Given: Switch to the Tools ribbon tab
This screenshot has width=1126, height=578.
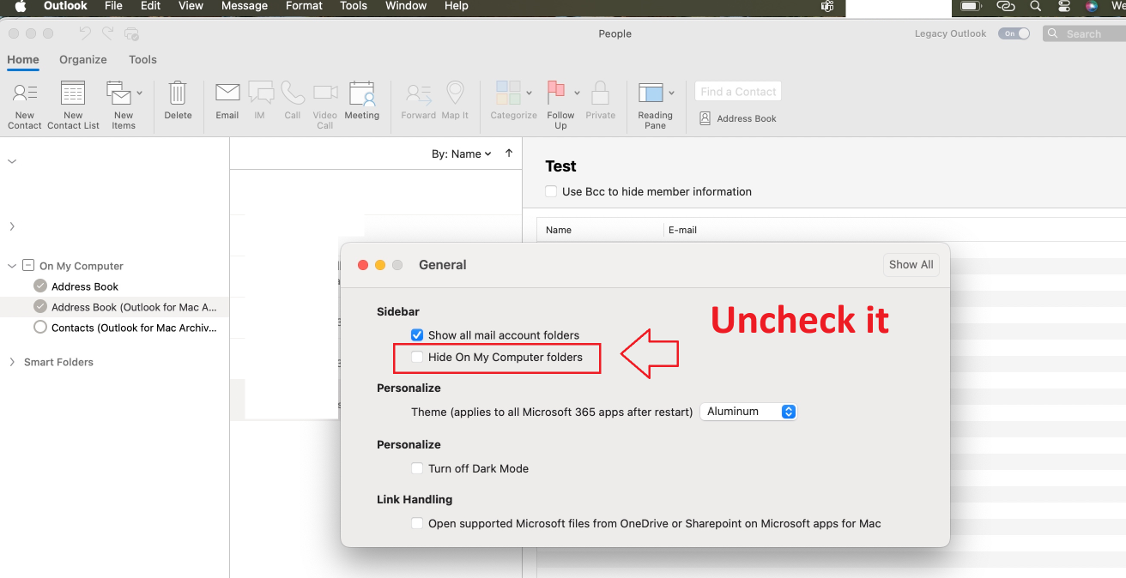Looking at the screenshot, I should (142, 59).
